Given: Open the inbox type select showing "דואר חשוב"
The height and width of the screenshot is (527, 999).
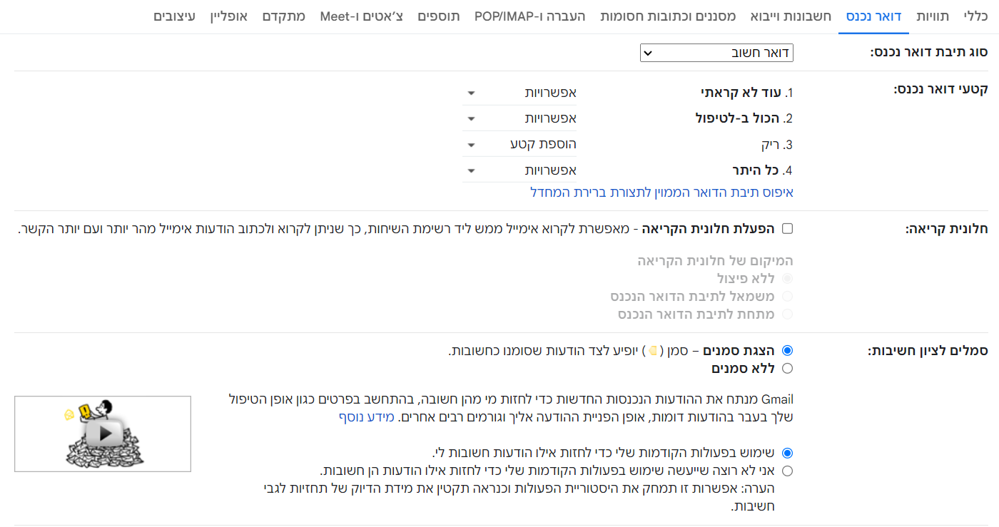Looking at the screenshot, I should click(716, 53).
